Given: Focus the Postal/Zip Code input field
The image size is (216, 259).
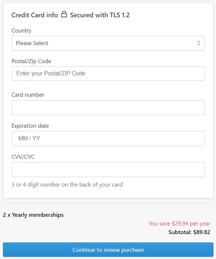Looking at the screenshot, I should pos(108,74).
